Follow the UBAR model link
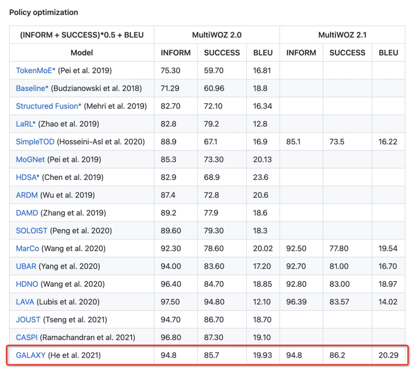Viewport: 418px width, 369px height. pos(26,266)
